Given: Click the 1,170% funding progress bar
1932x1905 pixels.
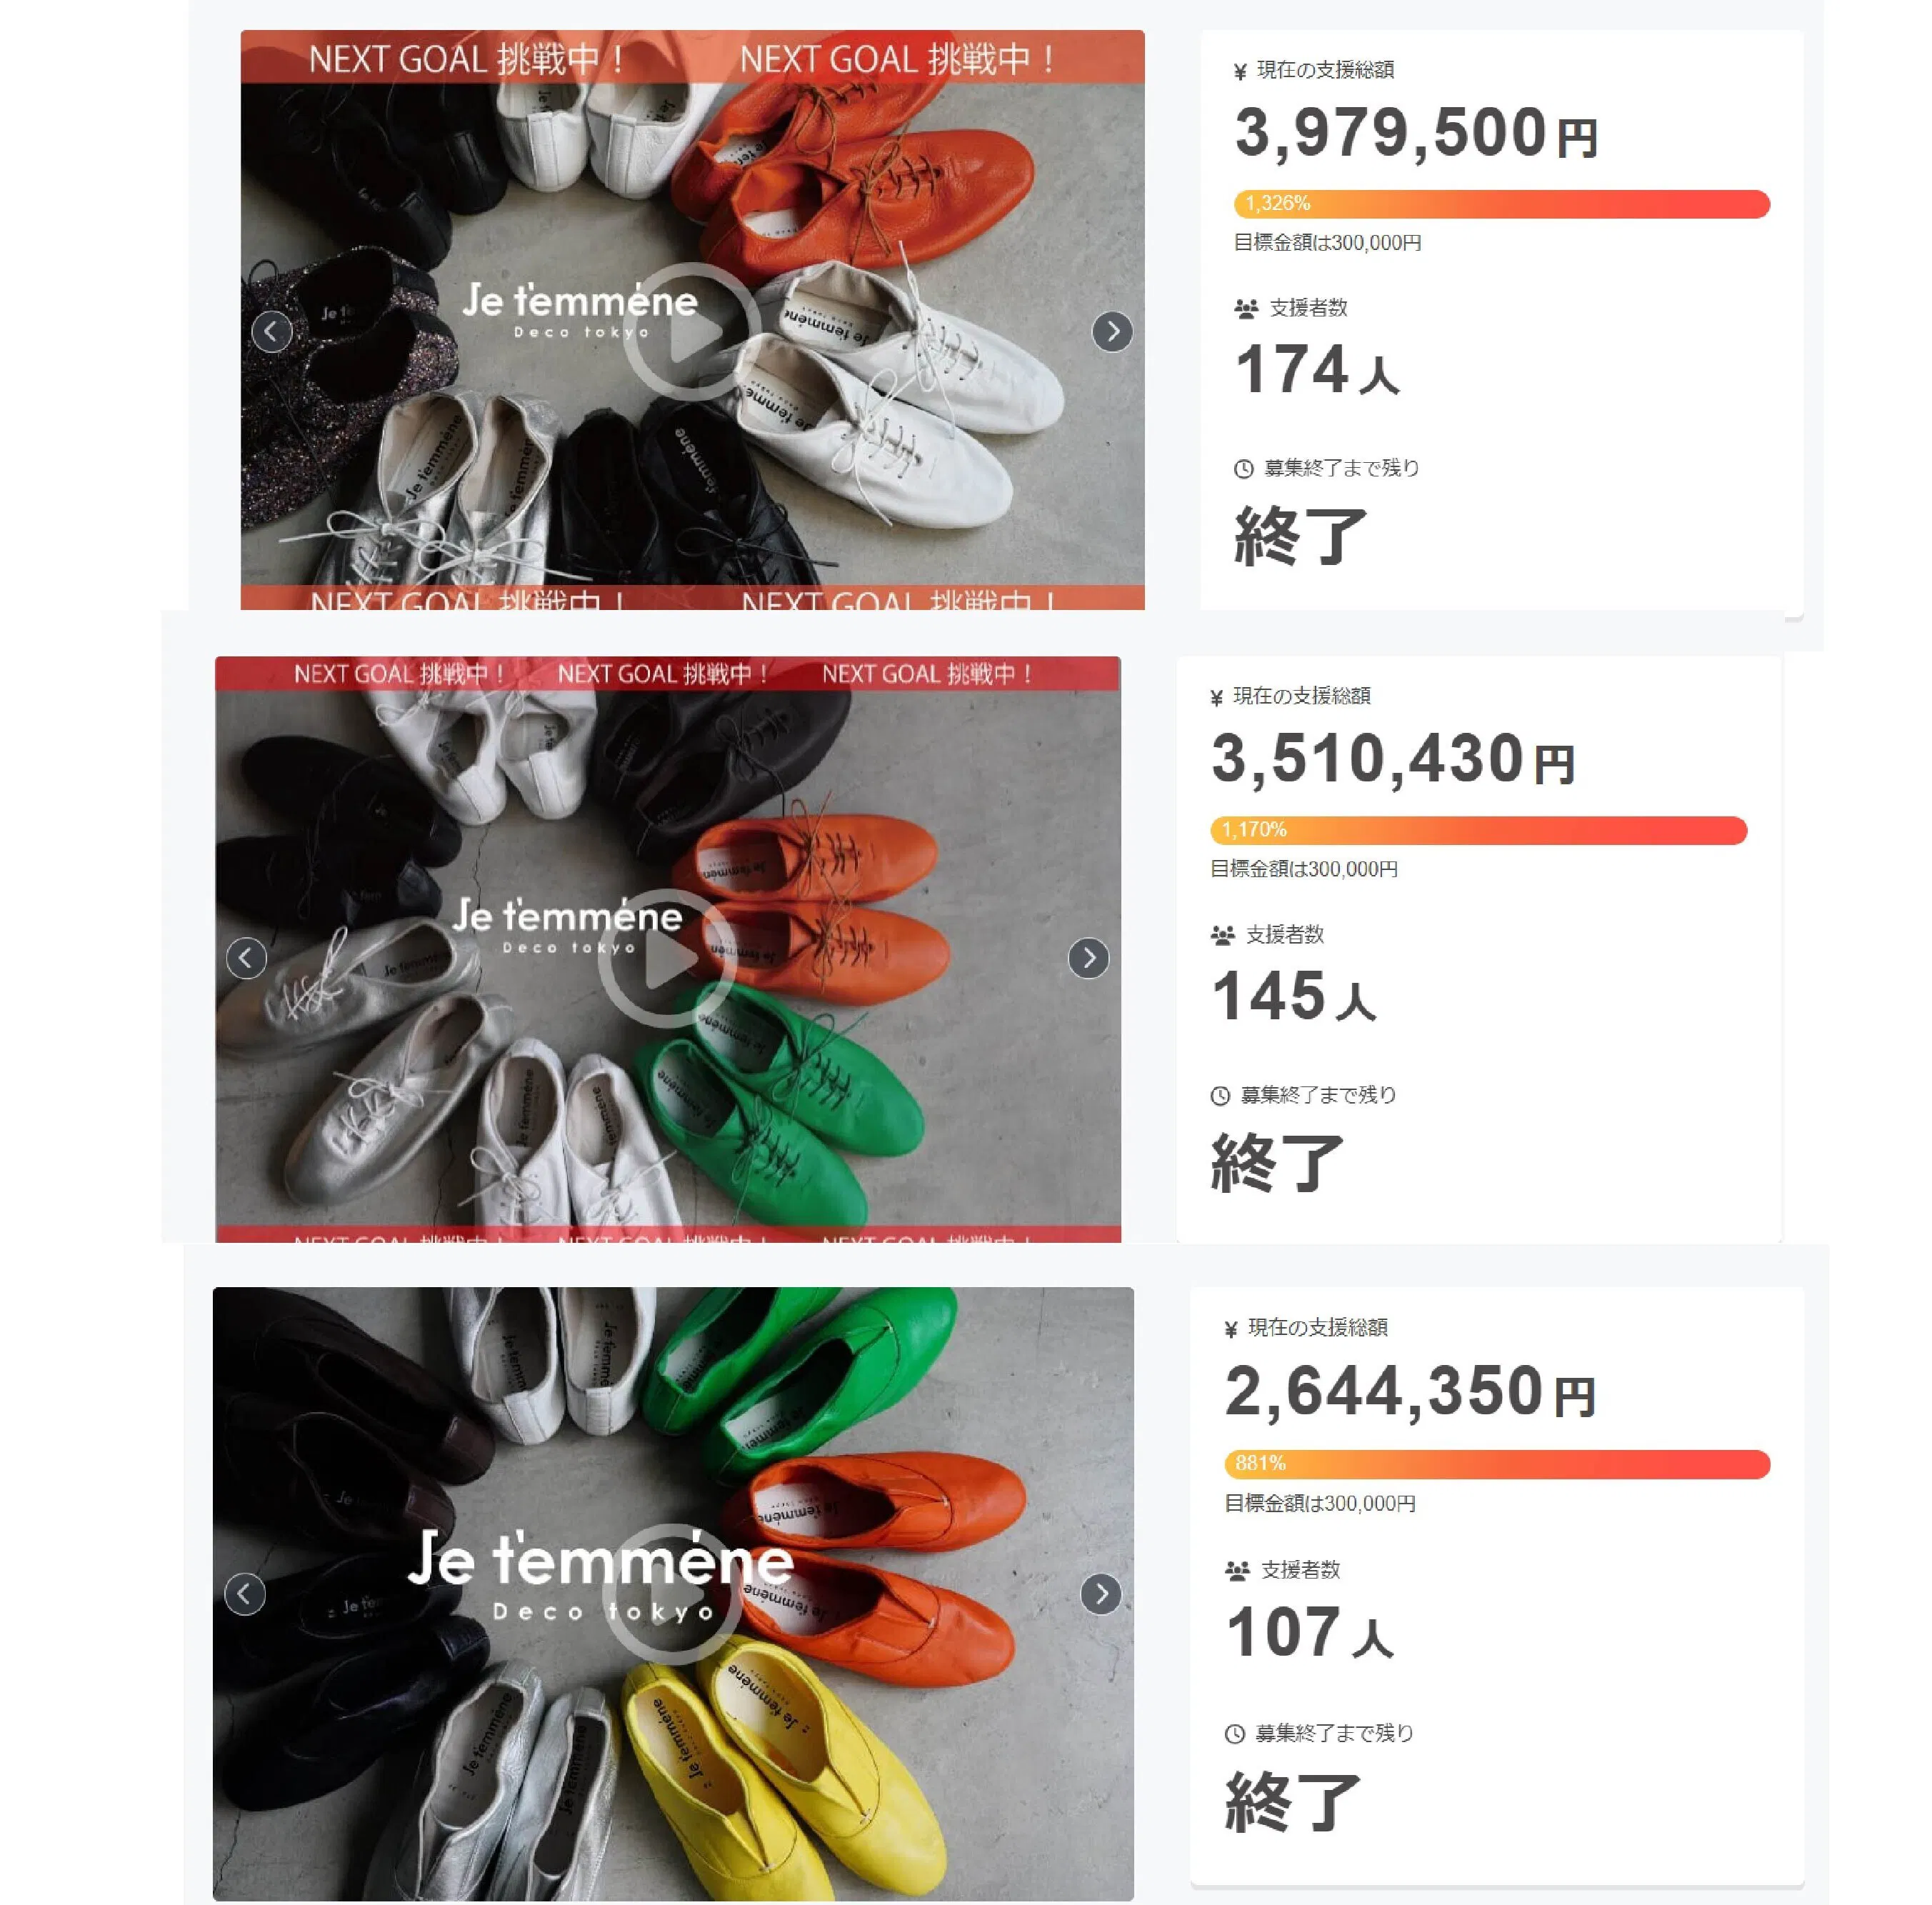Looking at the screenshot, I should 1478,830.
